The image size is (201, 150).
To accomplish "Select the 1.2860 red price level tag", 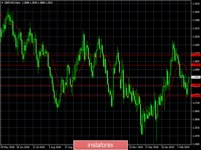I will pos(196,86).
